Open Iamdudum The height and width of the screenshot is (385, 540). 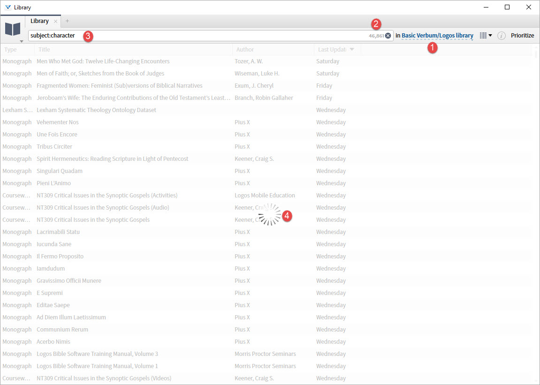pyautogui.click(x=51, y=268)
